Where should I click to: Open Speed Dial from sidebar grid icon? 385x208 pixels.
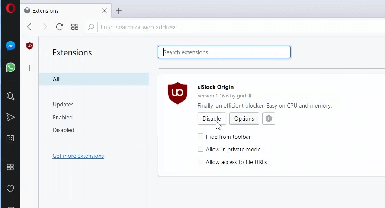click(x=10, y=167)
